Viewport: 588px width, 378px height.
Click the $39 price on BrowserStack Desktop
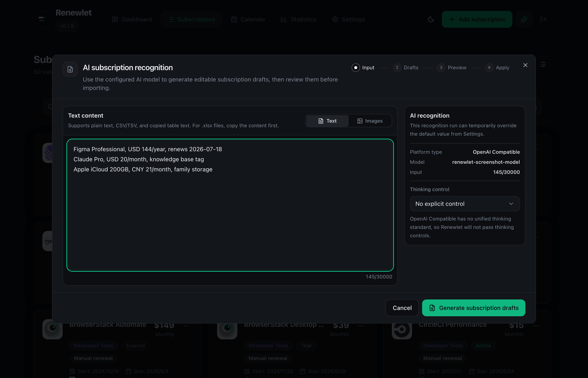tap(341, 325)
